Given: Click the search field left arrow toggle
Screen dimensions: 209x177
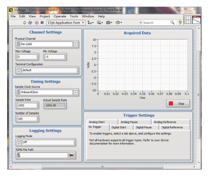Looking at the screenshot, I should [x=141, y=23].
